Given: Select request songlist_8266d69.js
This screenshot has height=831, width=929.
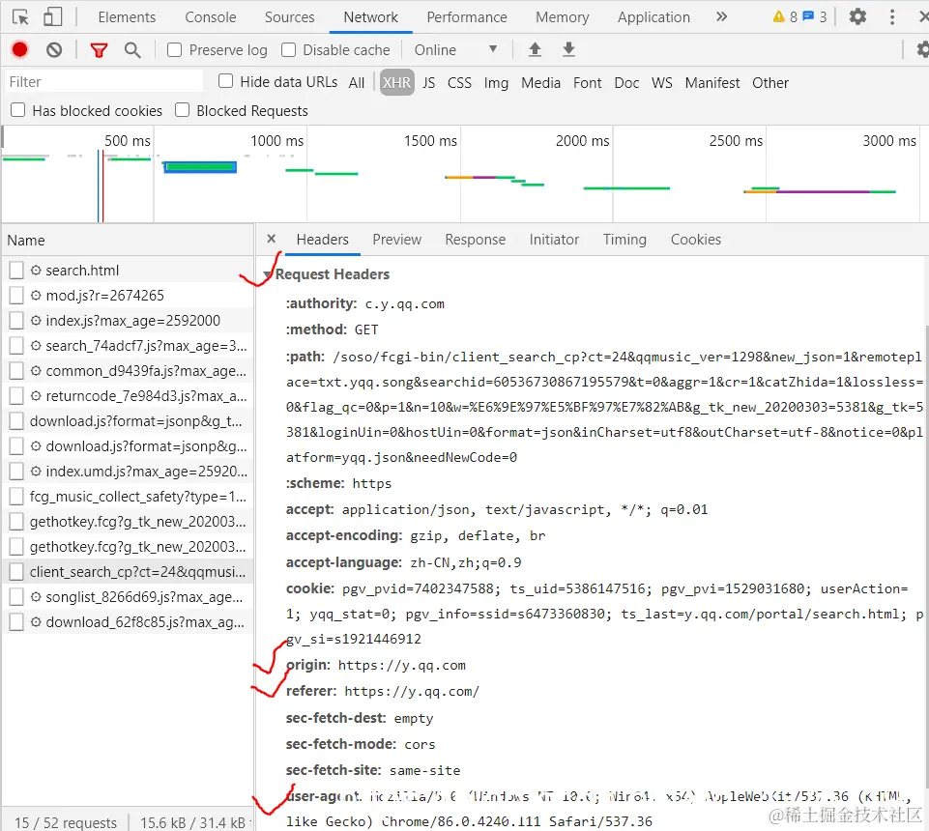Looking at the screenshot, I should click(128, 597).
